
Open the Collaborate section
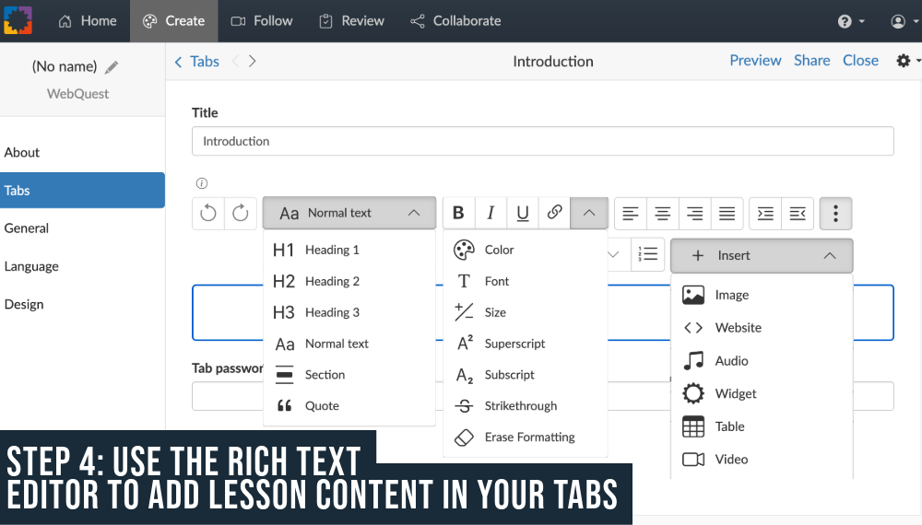pyautogui.click(x=455, y=21)
